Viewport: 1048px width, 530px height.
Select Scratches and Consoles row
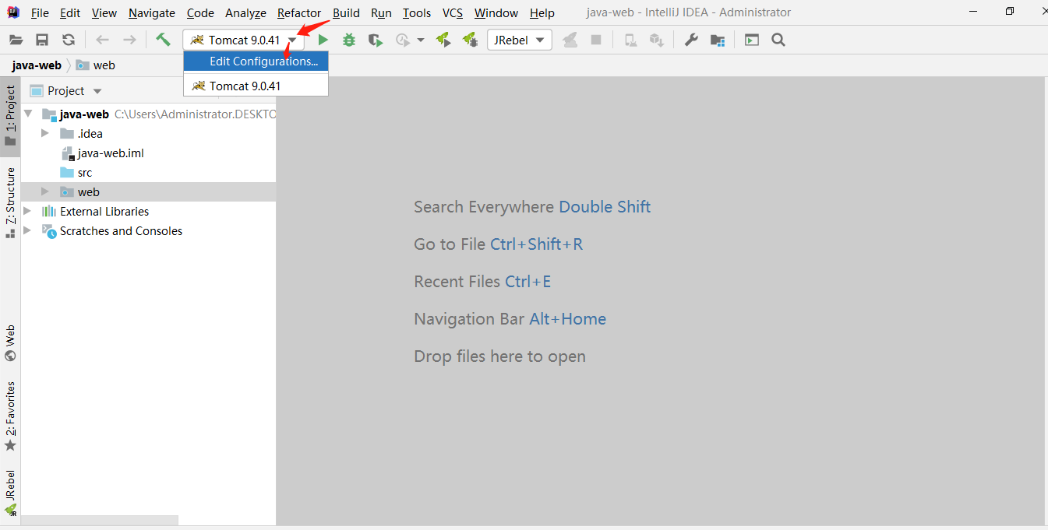148,230
